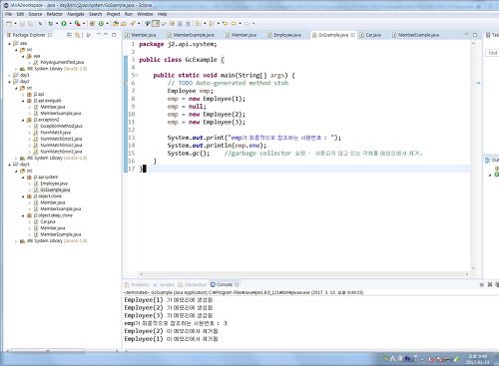Switch to the Employee.java editor tab
The height and width of the screenshot is (366, 499).
(284, 35)
